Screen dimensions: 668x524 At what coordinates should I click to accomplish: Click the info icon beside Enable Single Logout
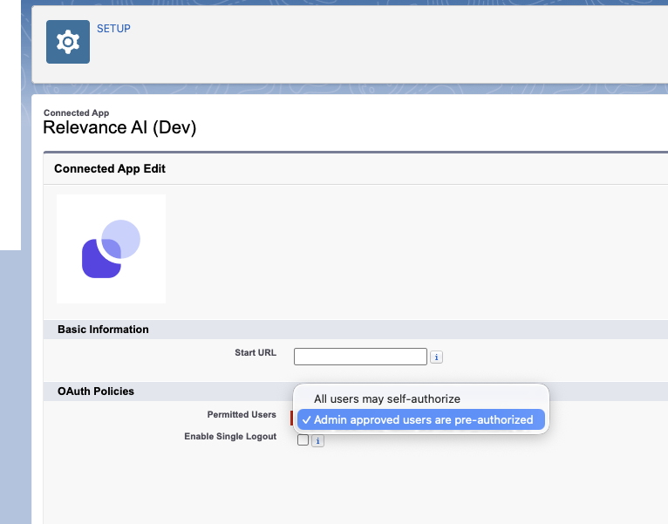tap(317, 440)
